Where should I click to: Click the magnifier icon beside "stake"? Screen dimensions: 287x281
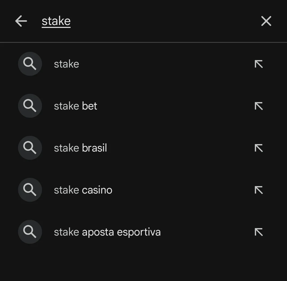point(30,64)
